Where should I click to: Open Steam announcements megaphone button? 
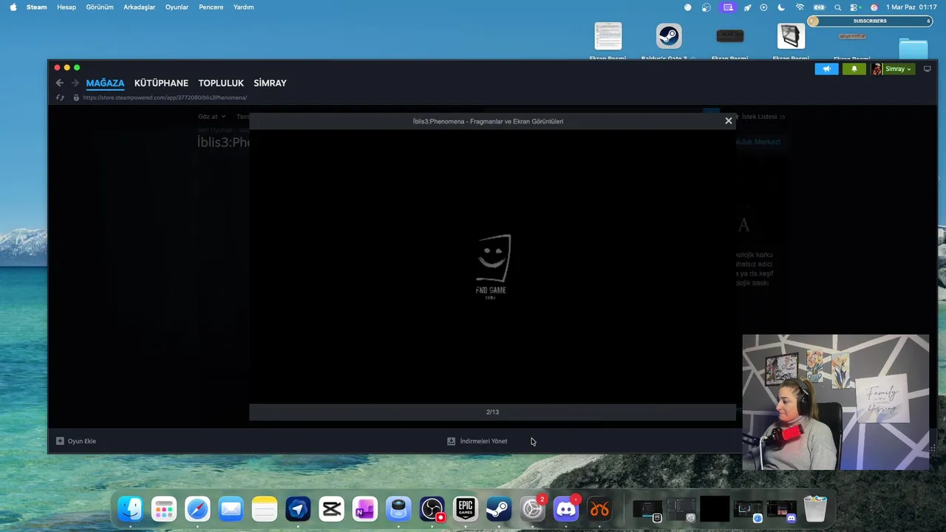[827, 69]
